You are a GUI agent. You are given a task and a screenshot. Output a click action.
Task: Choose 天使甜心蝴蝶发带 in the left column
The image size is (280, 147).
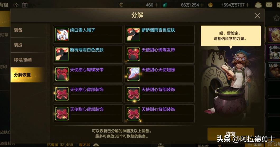coord(88,74)
